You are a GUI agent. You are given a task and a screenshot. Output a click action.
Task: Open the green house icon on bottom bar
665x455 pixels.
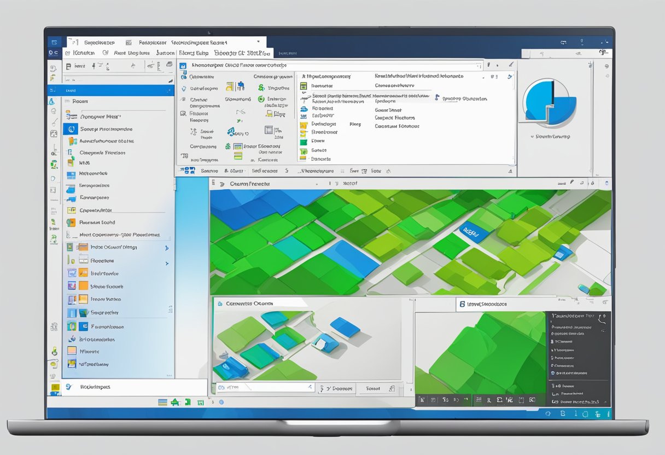tap(175, 402)
